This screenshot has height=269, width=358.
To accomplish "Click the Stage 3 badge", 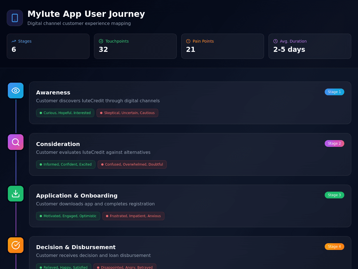I will 335,195.
